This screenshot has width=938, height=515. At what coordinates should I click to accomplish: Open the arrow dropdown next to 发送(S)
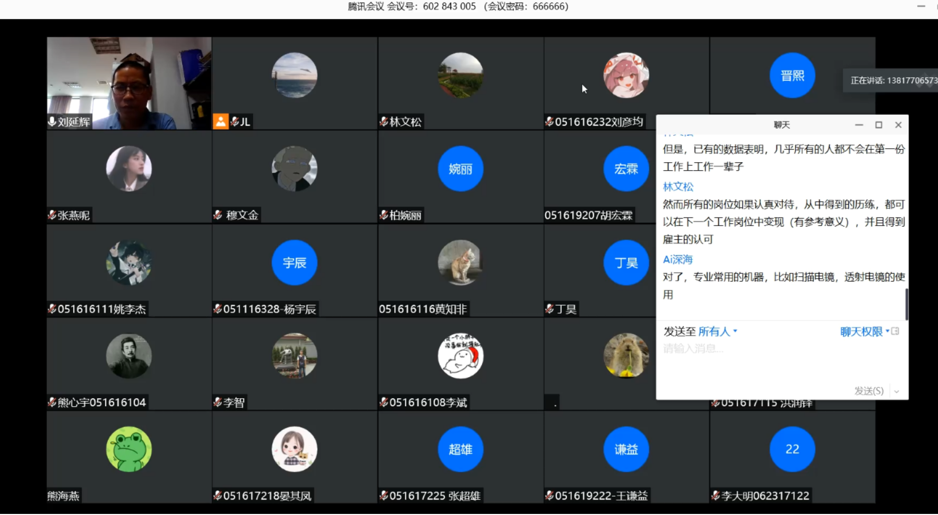tap(897, 391)
